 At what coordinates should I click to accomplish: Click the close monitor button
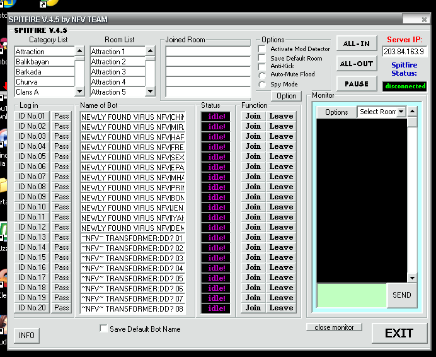pyautogui.click(x=334, y=327)
